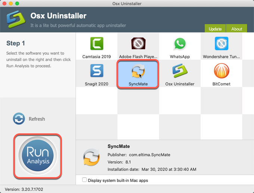
Task: Click the Refresh label
Action: click(x=37, y=119)
